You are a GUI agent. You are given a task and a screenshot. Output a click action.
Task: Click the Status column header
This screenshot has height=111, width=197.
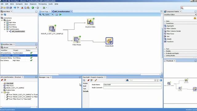[x=28, y=50]
